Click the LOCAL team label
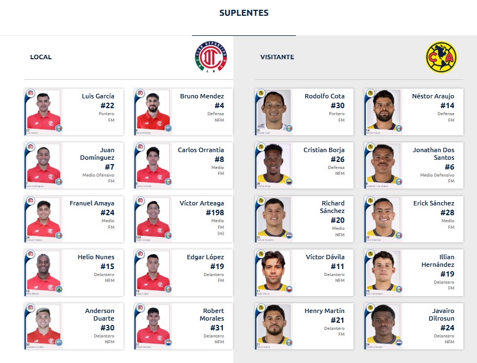 coord(41,57)
